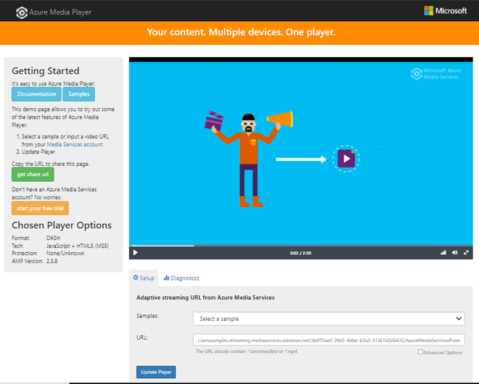Open the Samples button
Screen dimensions: 479x384
[79, 94]
